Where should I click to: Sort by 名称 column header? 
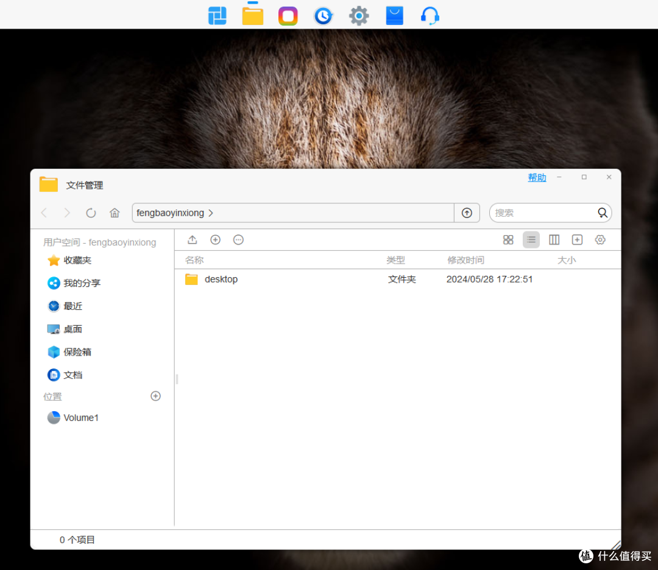[194, 260]
